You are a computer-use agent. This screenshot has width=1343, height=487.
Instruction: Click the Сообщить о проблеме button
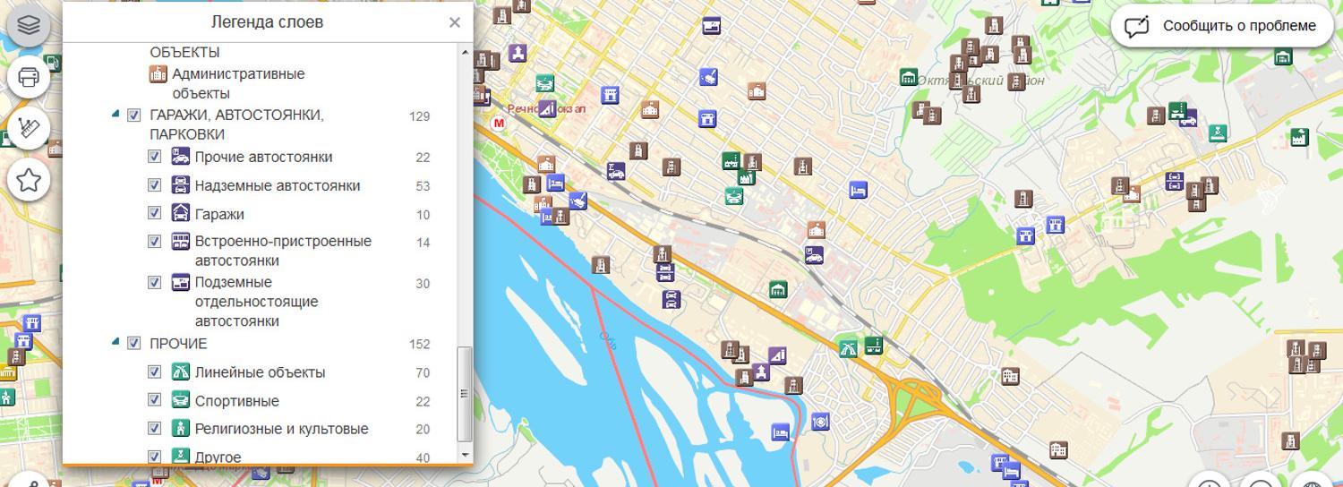pyautogui.click(x=1223, y=26)
